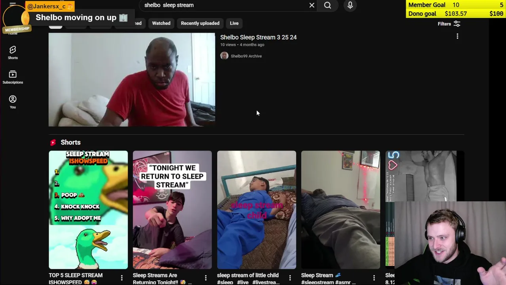Clear the search box with the X icon

click(x=312, y=5)
